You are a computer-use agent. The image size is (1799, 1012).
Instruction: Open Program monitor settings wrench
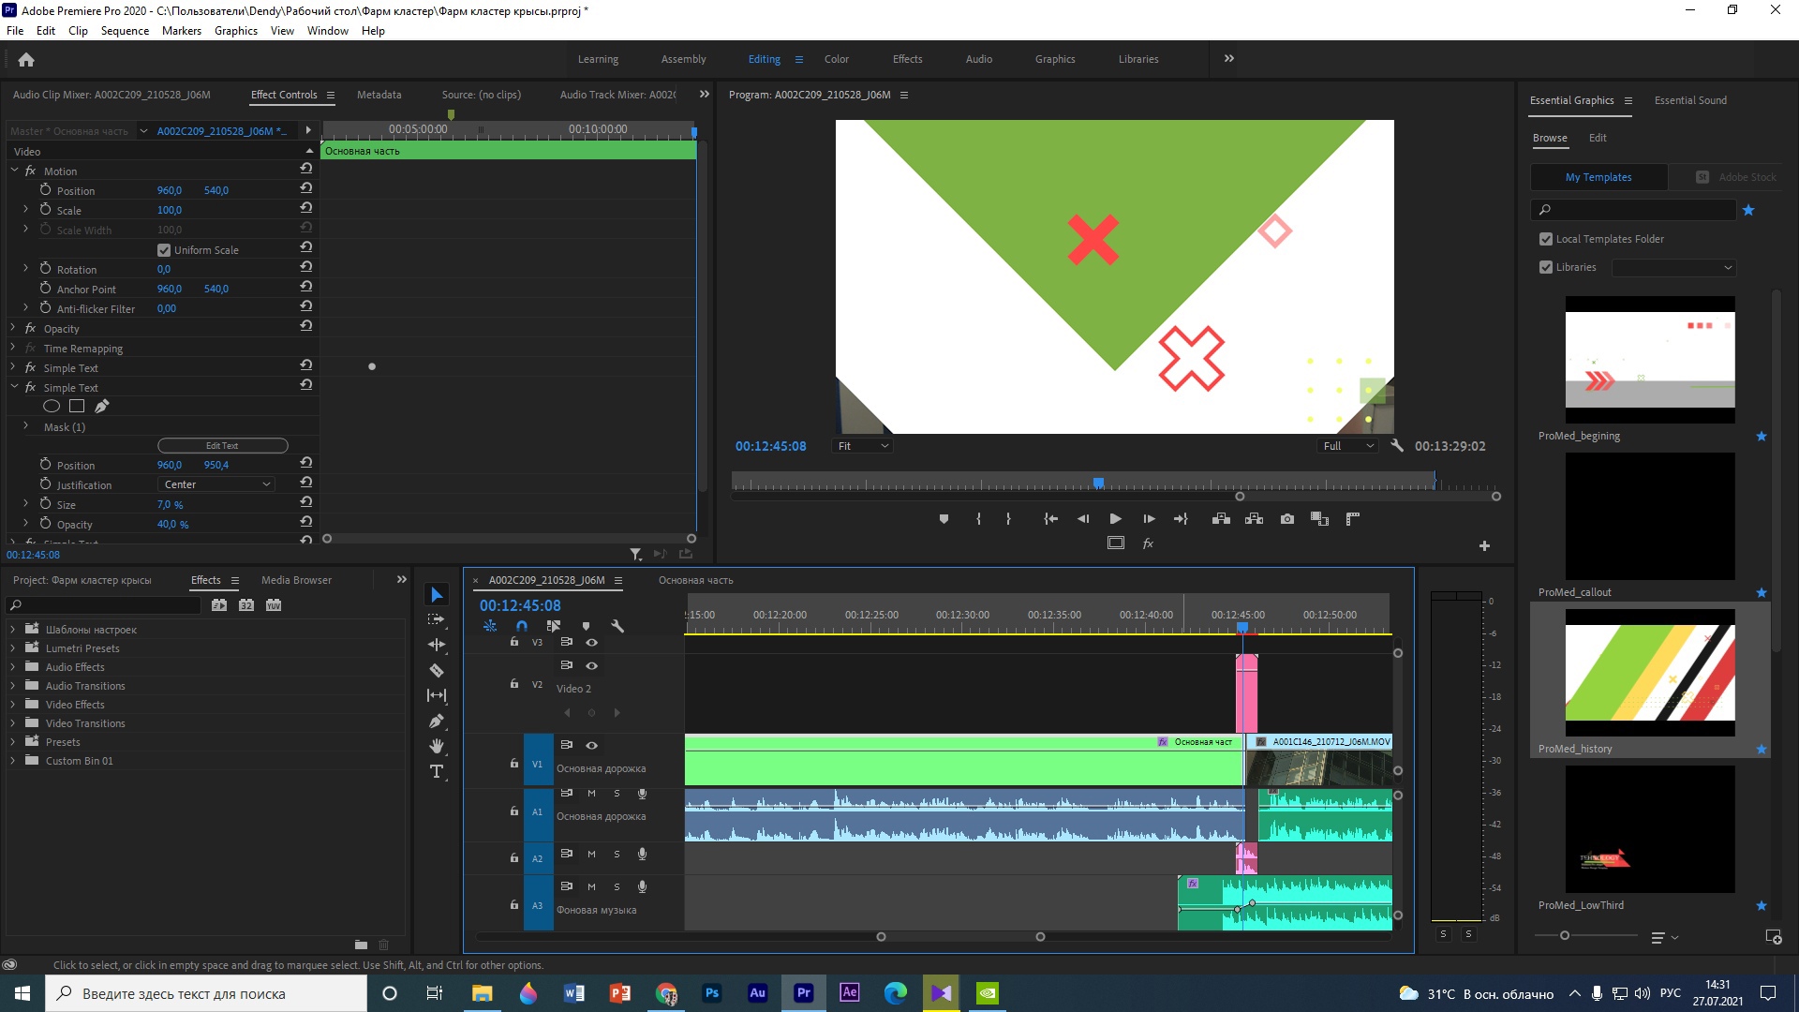pos(1397,446)
